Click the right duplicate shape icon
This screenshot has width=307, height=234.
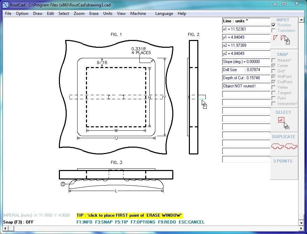point(291,146)
